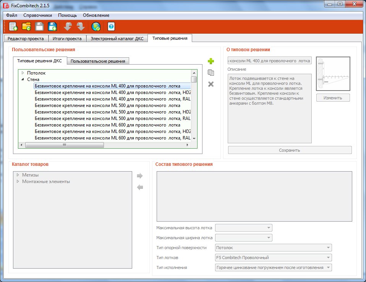Move item with the right arrow icon
Image resolution: width=366 pixels, height=282 pixels.
(x=140, y=176)
